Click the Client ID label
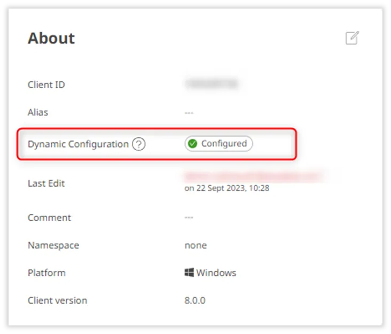 click(x=46, y=84)
